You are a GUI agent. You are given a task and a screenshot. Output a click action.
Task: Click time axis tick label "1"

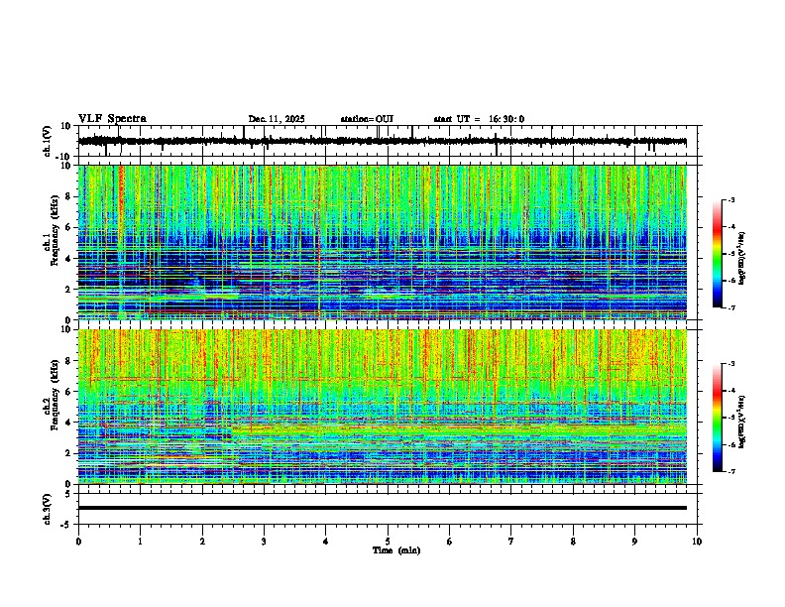tap(140, 542)
